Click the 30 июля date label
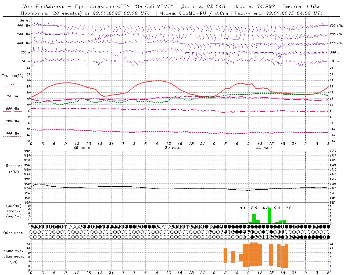The height and width of the screenshot is (275, 344). 173,148
